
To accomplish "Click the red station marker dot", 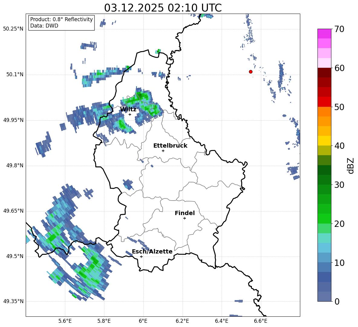I will click(x=251, y=72).
